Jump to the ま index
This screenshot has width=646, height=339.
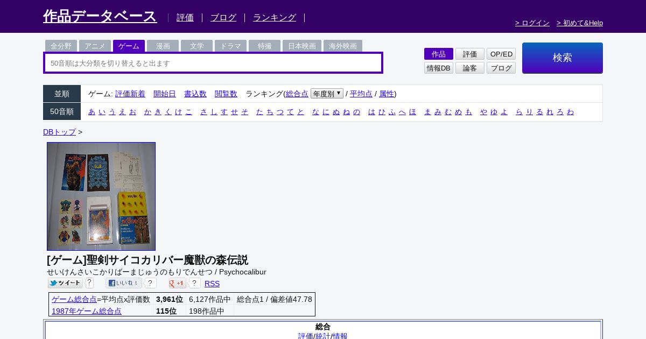tap(427, 111)
